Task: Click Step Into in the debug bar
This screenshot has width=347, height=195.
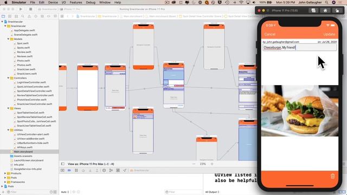Action: [x=90, y=170]
